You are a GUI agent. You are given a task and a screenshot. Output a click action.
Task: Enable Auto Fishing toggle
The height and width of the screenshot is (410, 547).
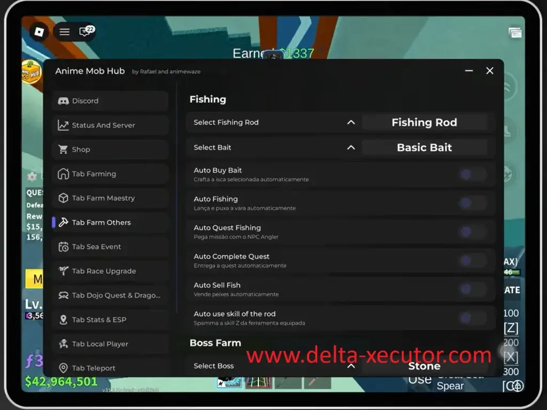point(473,203)
